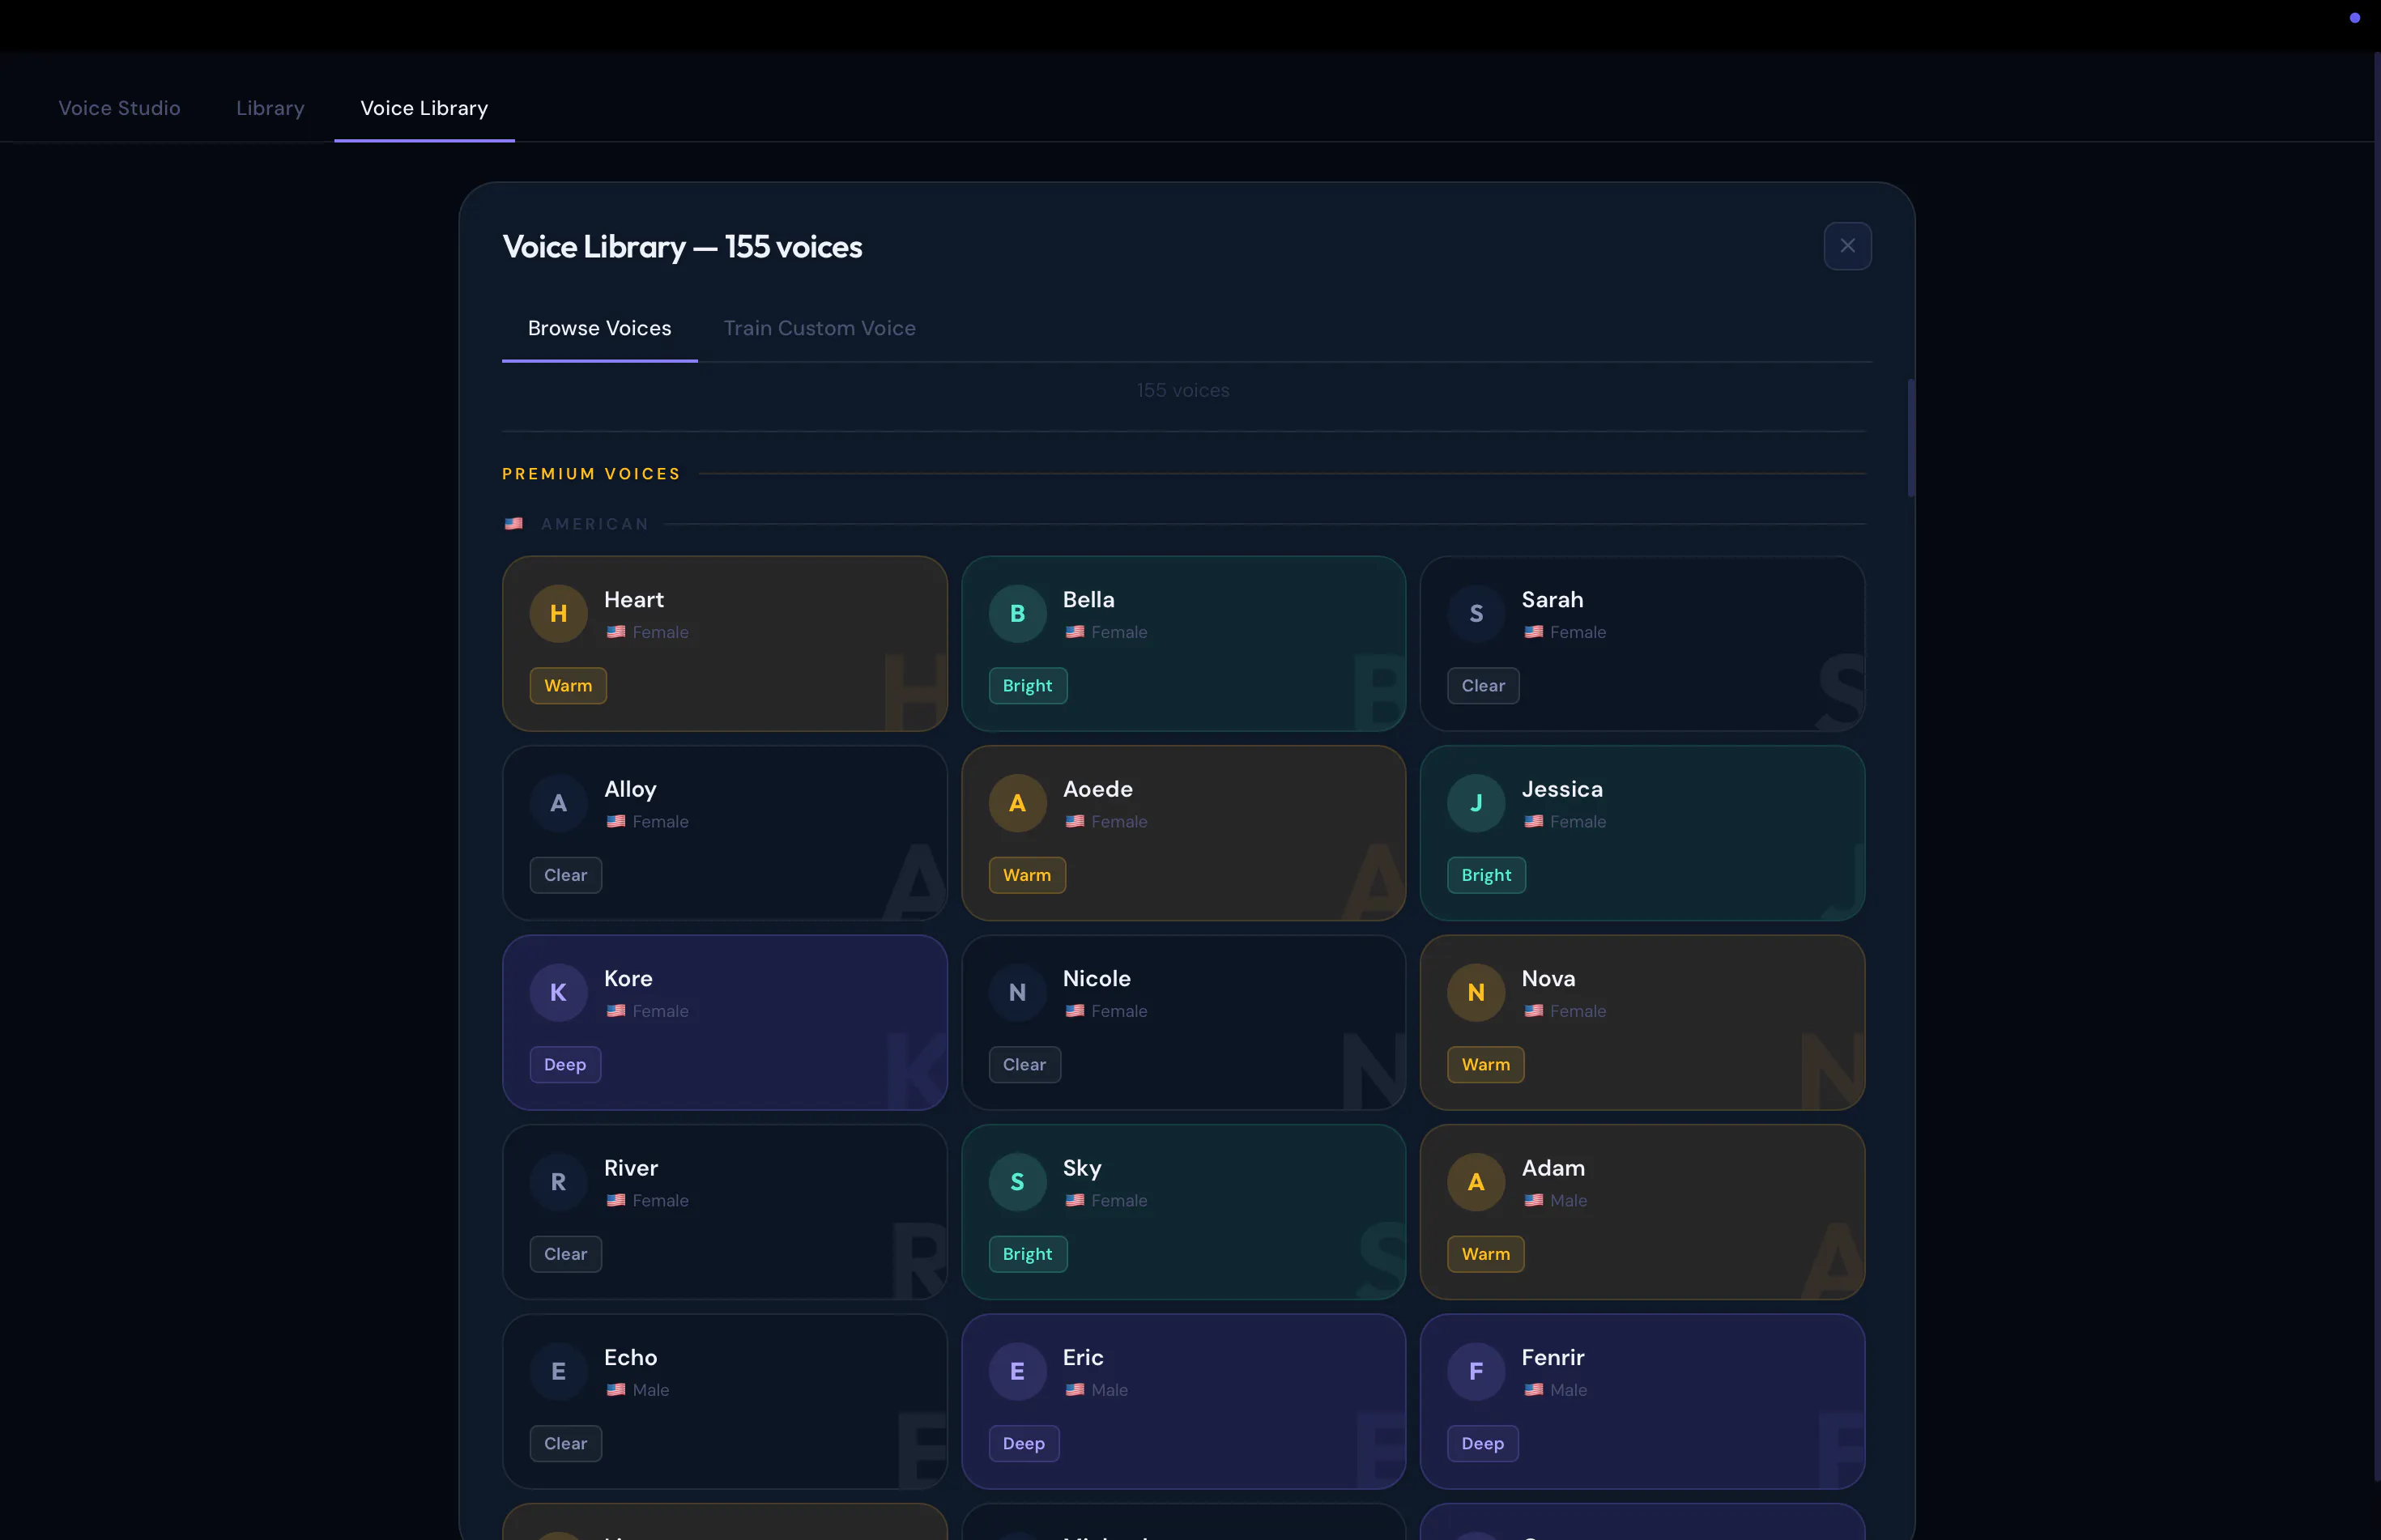Viewport: 2381px width, 1540px height.
Task: Choose the Sky voice name
Action: pos(1082,1169)
